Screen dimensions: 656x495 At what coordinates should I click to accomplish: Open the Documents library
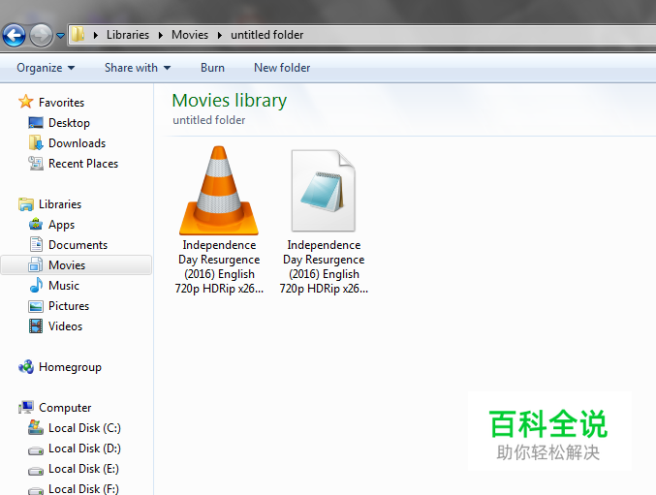78,244
